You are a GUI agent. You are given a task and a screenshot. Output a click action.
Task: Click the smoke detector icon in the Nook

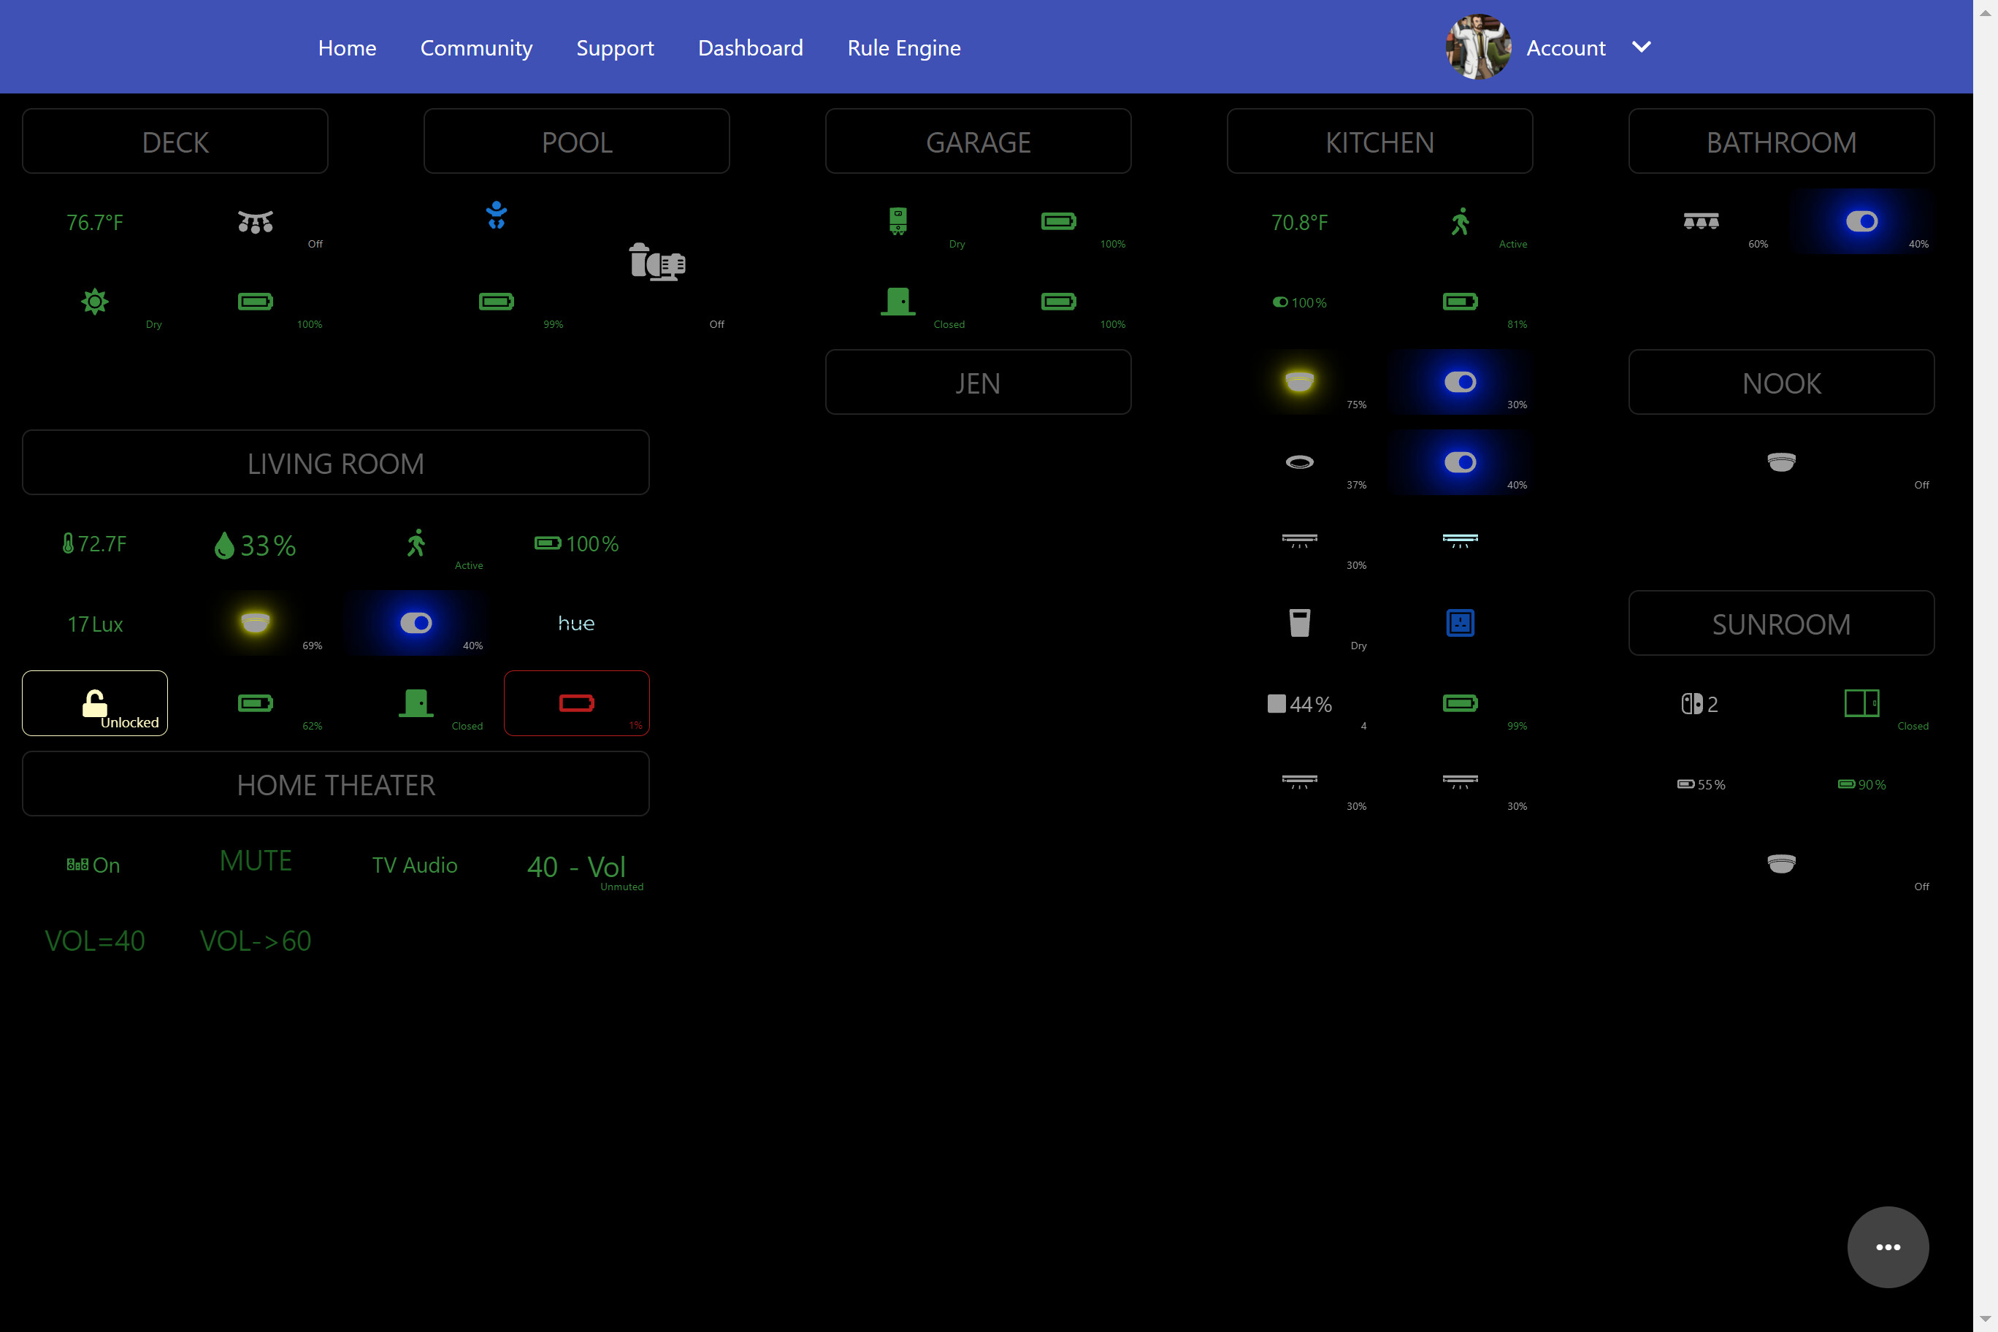1781,462
